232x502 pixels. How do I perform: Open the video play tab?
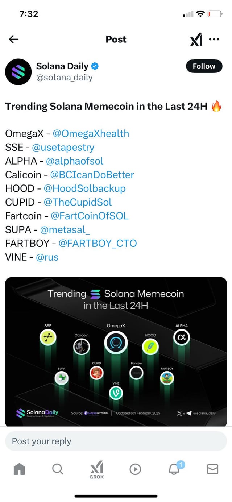(135, 469)
